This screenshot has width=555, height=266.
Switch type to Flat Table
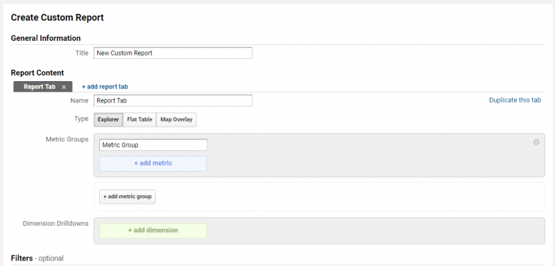tap(139, 119)
